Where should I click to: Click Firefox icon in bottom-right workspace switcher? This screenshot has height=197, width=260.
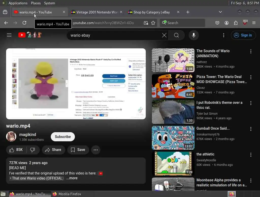pyautogui.click(x=232, y=194)
